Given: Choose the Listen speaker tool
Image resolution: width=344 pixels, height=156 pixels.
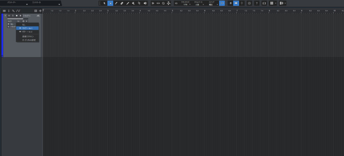Looking at the screenshot, I should [145, 3].
